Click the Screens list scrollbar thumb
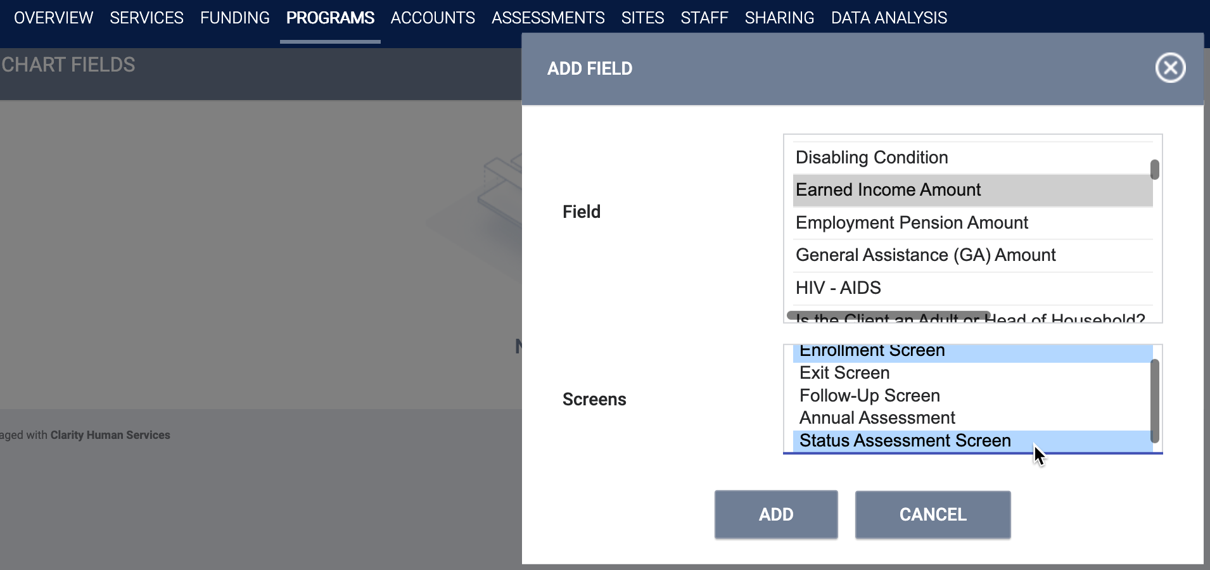 (1155, 401)
